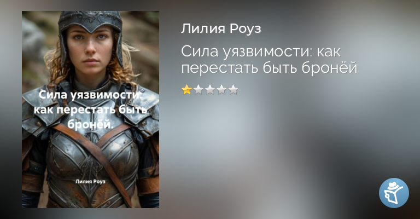Click Лилия Роуз printed on cover
This screenshot has width=420, height=219.
90,181
